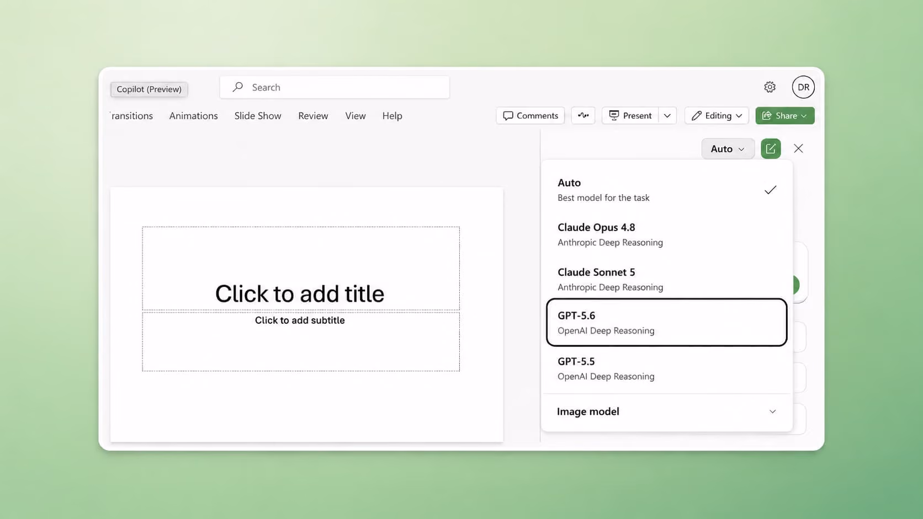
Task: Switch to the Slide Show tab
Action: 258,116
